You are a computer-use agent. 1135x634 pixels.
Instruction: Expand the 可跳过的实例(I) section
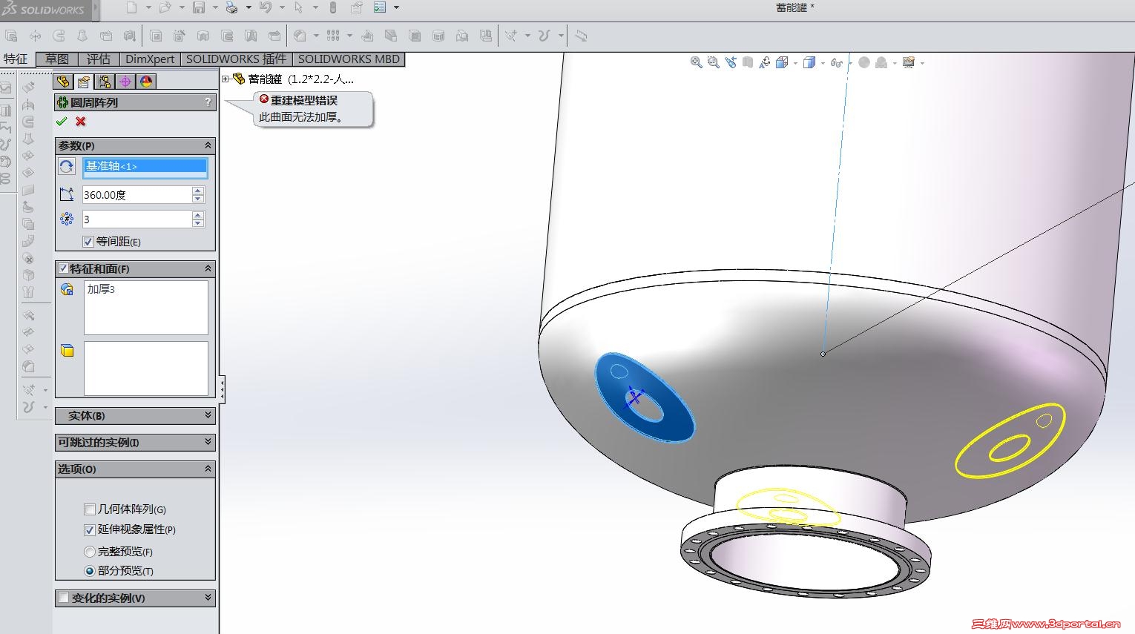pos(208,442)
